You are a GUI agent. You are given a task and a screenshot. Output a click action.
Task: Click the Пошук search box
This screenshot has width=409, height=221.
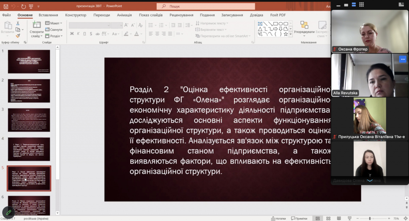[206, 6]
